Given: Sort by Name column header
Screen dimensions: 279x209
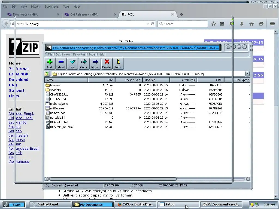Looking at the screenshot, I should click(x=66, y=80).
